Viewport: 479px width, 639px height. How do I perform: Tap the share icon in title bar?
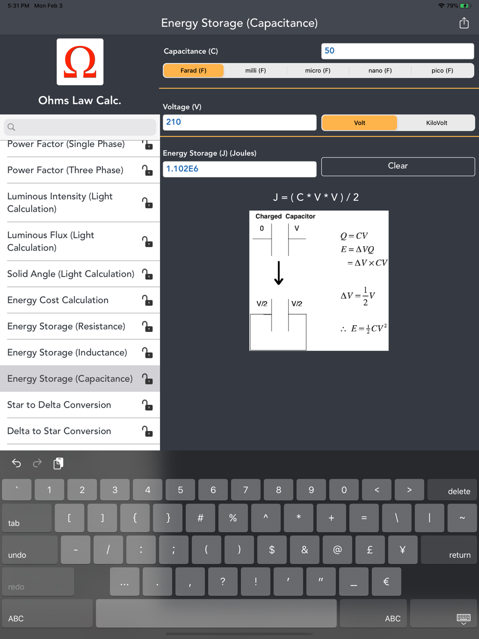coord(464,23)
